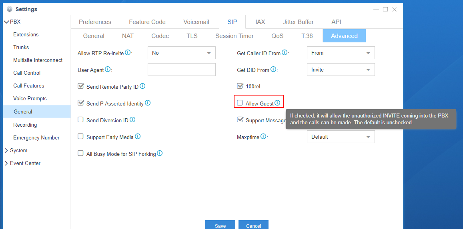Click info icon next to Maxptime
The image size is (463, 229).
click(263, 136)
